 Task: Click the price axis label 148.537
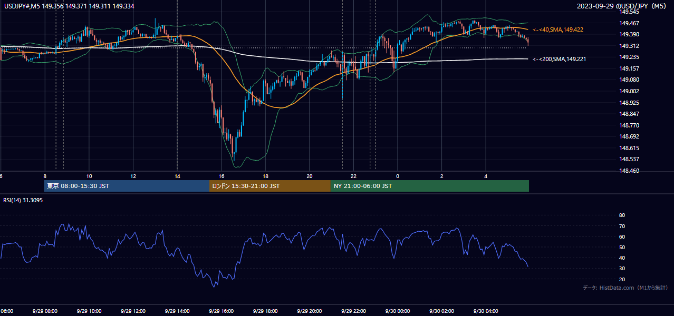(x=629, y=159)
